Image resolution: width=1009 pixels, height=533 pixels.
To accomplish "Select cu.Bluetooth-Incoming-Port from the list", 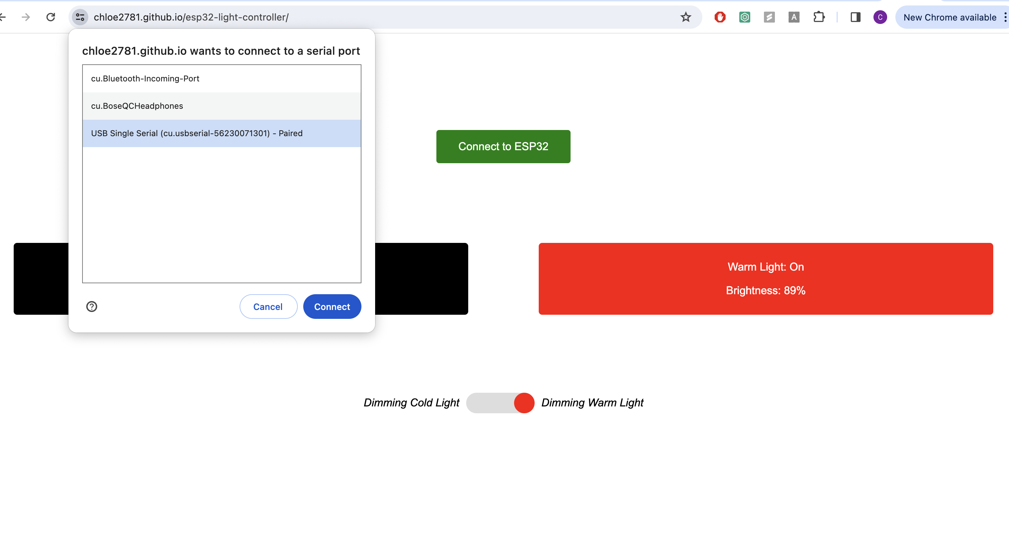I will click(x=222, y=78).
